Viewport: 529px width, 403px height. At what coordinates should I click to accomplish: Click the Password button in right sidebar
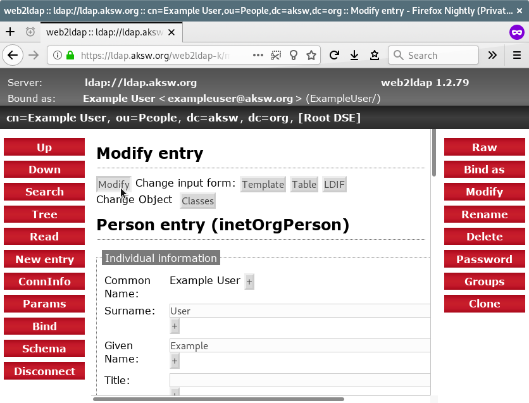click(x=484, y=259)
